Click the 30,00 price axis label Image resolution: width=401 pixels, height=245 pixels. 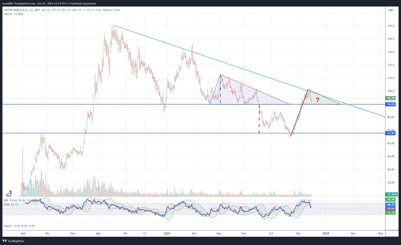pyautogui.click(x=391, y=182)
